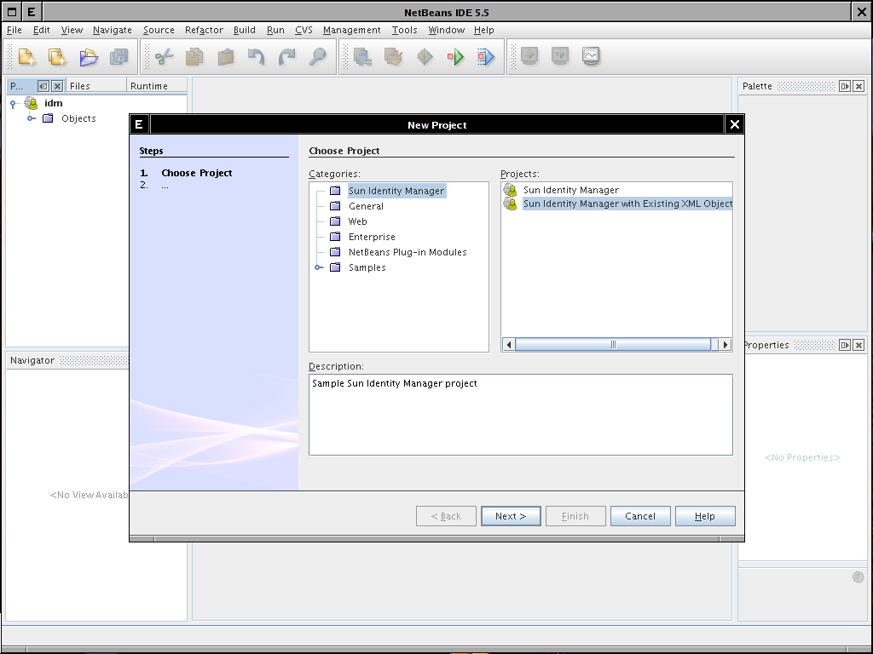Click the Copy toolbar icon

(x=194, y=57)
